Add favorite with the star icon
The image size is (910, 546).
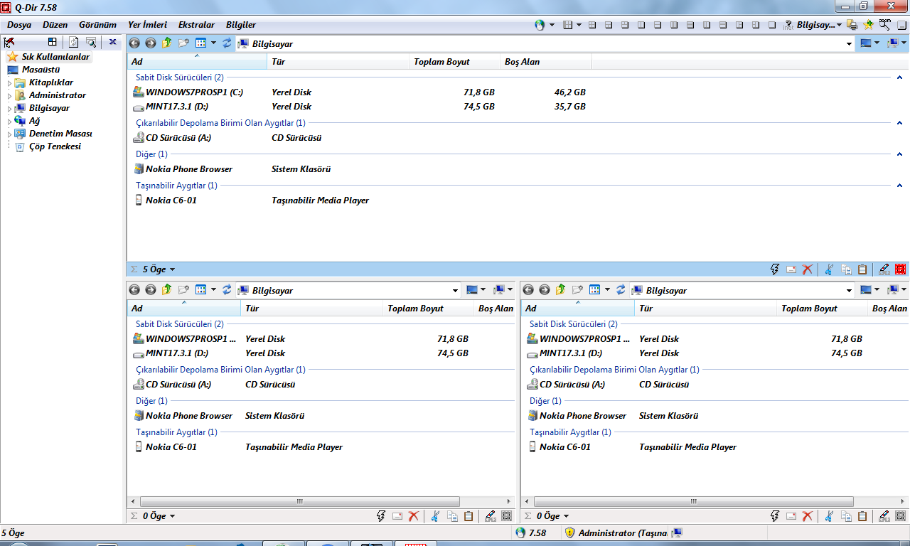point(868,25)
